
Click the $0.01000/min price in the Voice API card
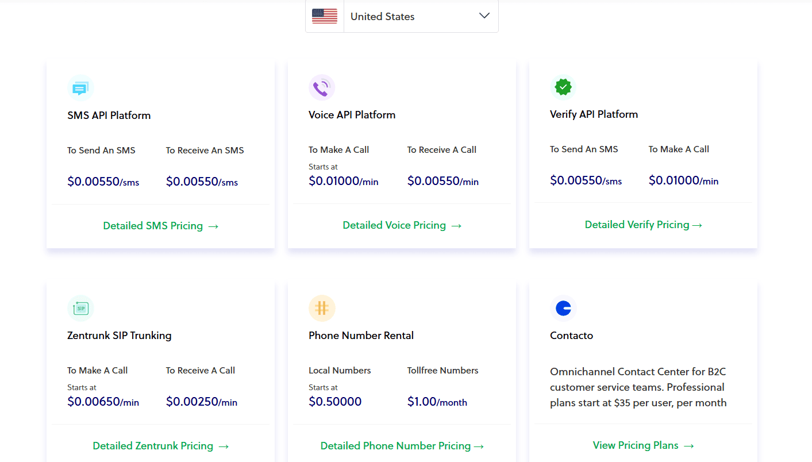[344, 182]
